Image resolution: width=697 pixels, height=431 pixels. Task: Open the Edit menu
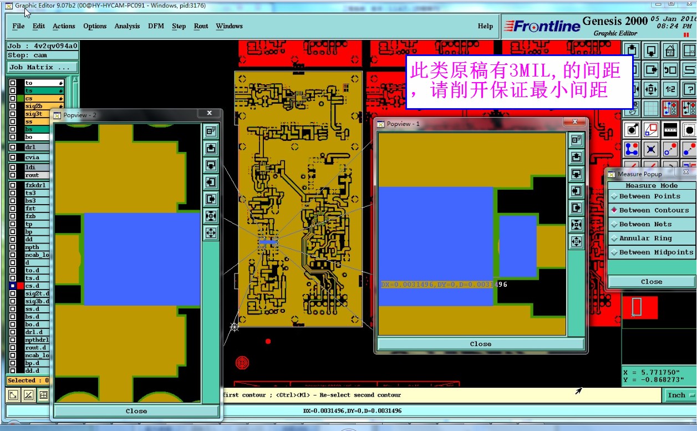coord(39,26)
